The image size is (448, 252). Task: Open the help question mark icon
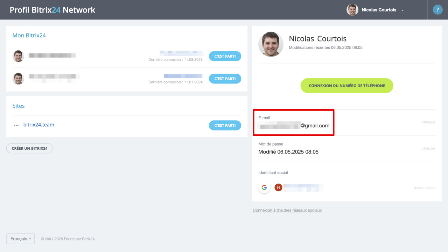pyautogui.click(x=437, y=10)
